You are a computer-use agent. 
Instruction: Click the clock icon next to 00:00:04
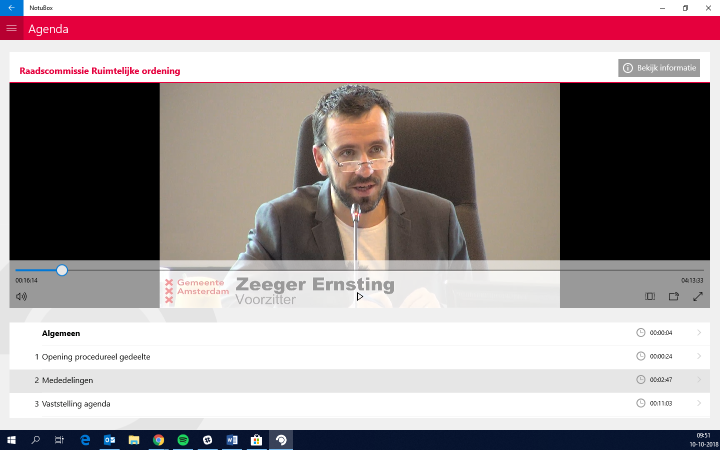tap(641, 332)
